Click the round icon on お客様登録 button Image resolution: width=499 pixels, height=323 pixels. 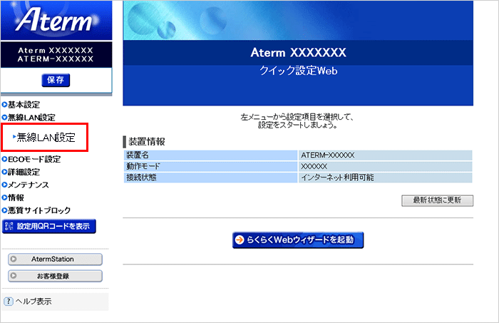coord(15,275)
